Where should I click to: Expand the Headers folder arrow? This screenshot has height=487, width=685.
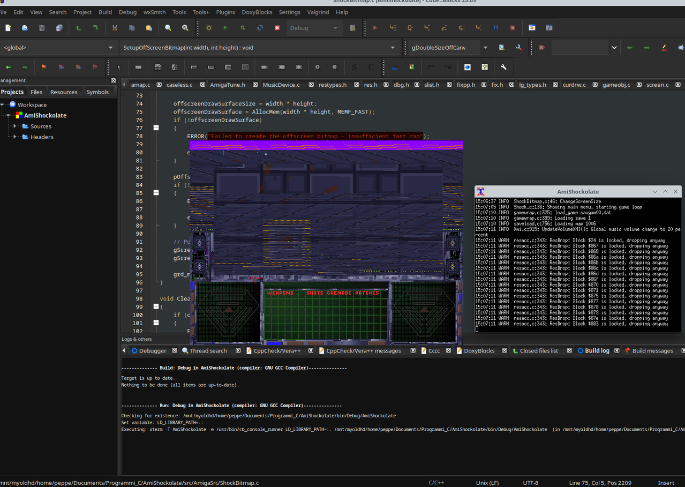[x=14, y=137]
